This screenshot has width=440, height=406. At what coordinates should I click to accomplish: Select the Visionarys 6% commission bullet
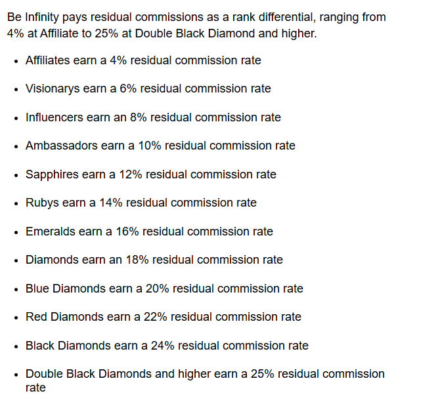pos(148,89)
